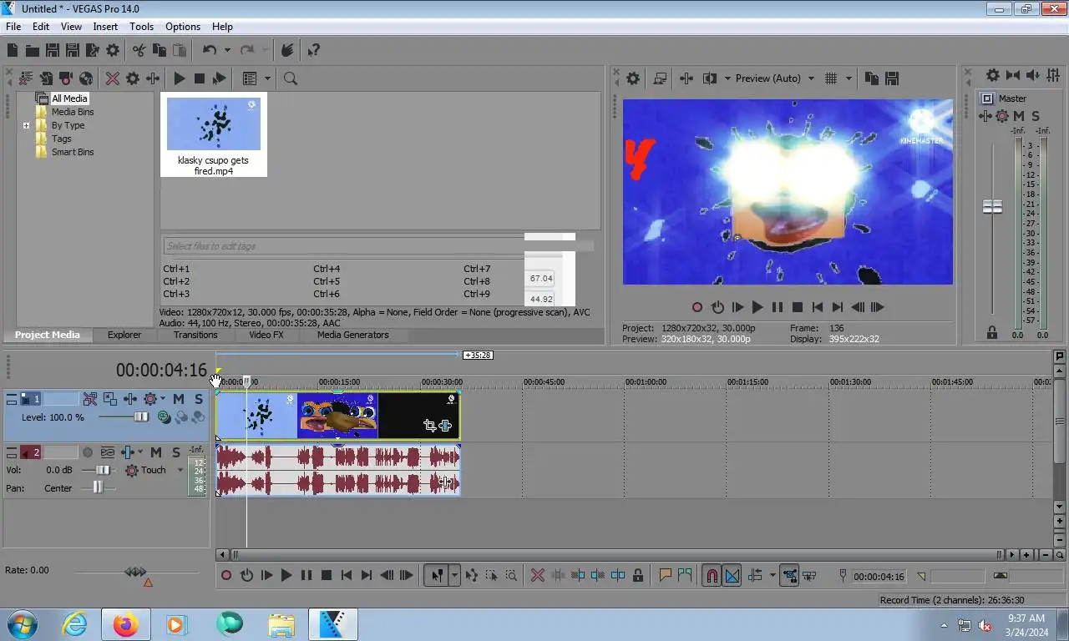Open project Properties gear in main toolbar
This screenshot has height=641, width=1069.
[x=113, y=51]
